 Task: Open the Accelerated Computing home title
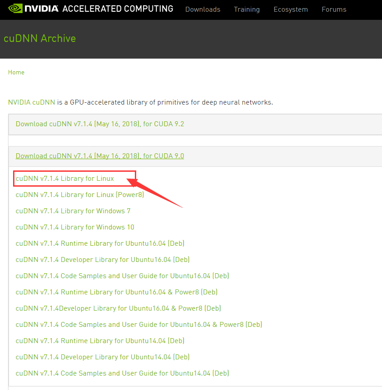[118, 9]
